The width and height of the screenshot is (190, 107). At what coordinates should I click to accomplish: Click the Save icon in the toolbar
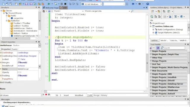pos(26,4)
